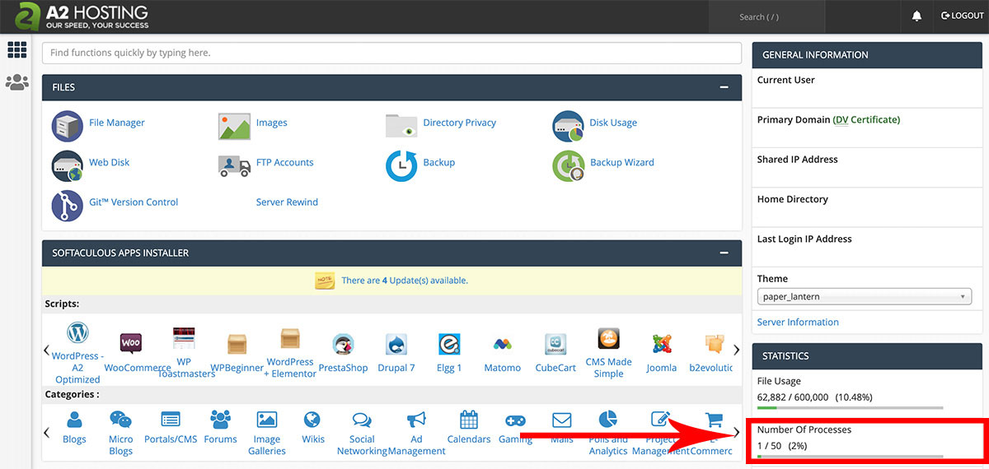Viewport: 989px width, 469px height.
Task: Open the notifications bell icon
Action: click(916, 16)
